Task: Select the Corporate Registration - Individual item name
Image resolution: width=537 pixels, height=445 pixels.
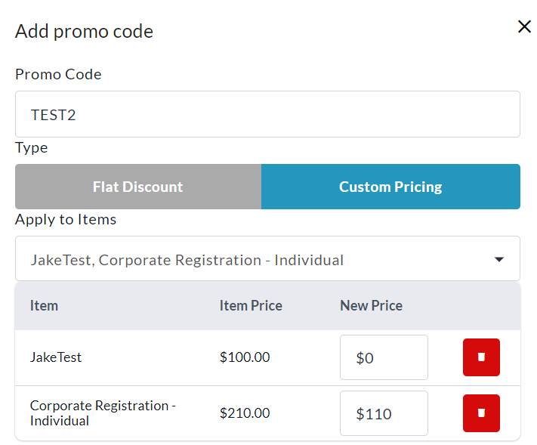Action: click(103, 413)
